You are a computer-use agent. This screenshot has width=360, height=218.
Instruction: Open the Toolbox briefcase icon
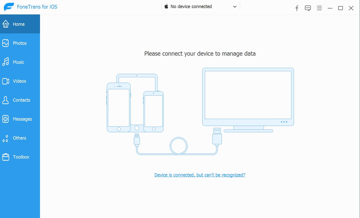pyautogui.click(x=6, y=157)
